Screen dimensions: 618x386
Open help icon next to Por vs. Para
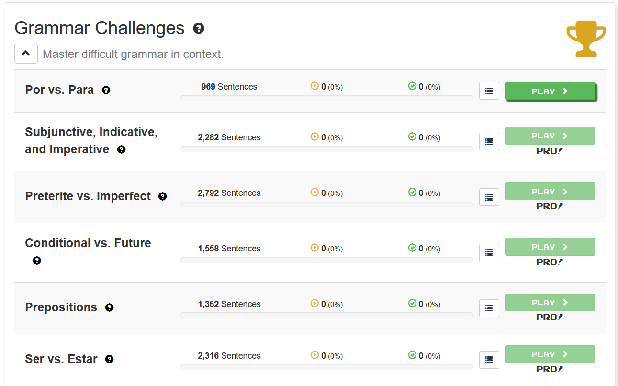tap(106, 90)
